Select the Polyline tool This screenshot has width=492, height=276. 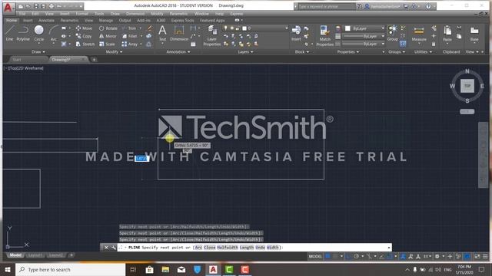pyautogui.click(x=23, y=33)
